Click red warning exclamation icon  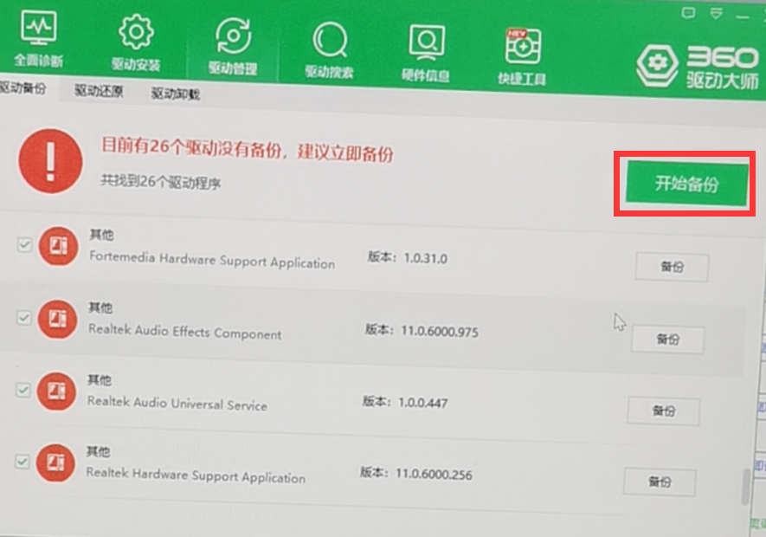[50, 161]
